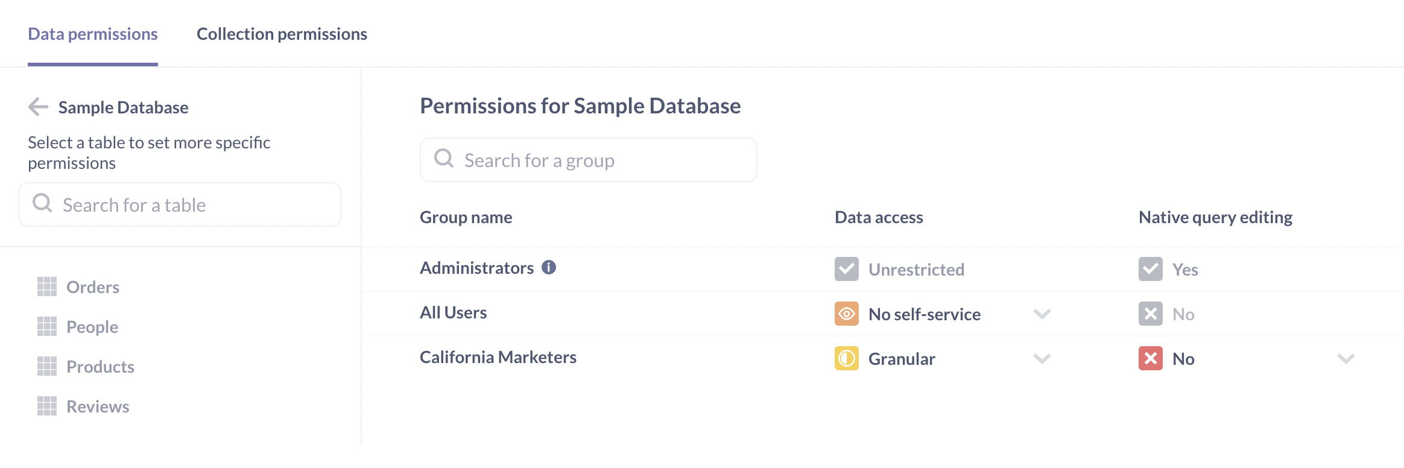Click Administrators native query Yes checkbox
This screenshot has width=1404, height=468.
[1151, 269]
